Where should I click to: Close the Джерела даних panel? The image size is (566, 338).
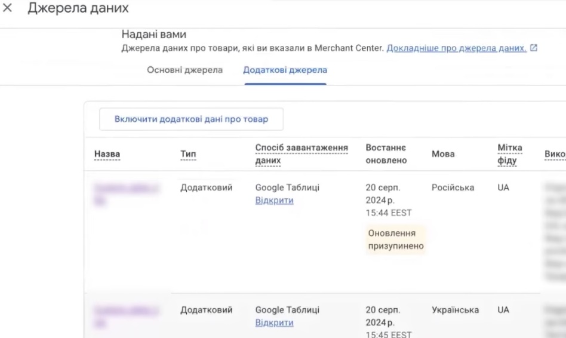click(8, 9)
